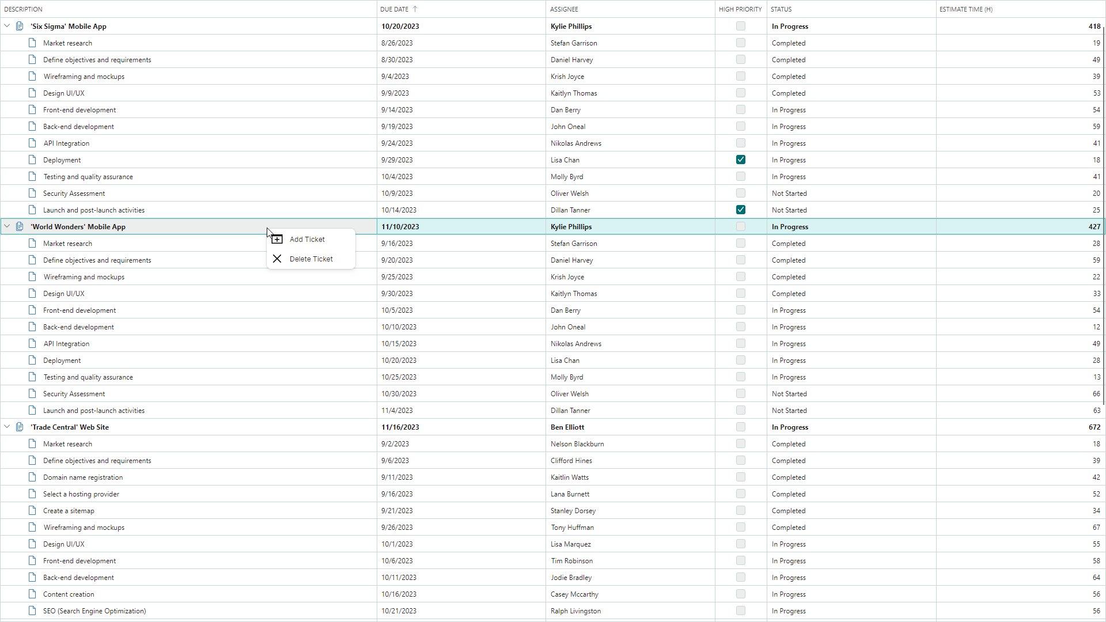Uncheck high priority for Dillan Tanner's 10/14/2023 launch task
This screenshot has width=1106, height=622.
(x=741, y=210)
